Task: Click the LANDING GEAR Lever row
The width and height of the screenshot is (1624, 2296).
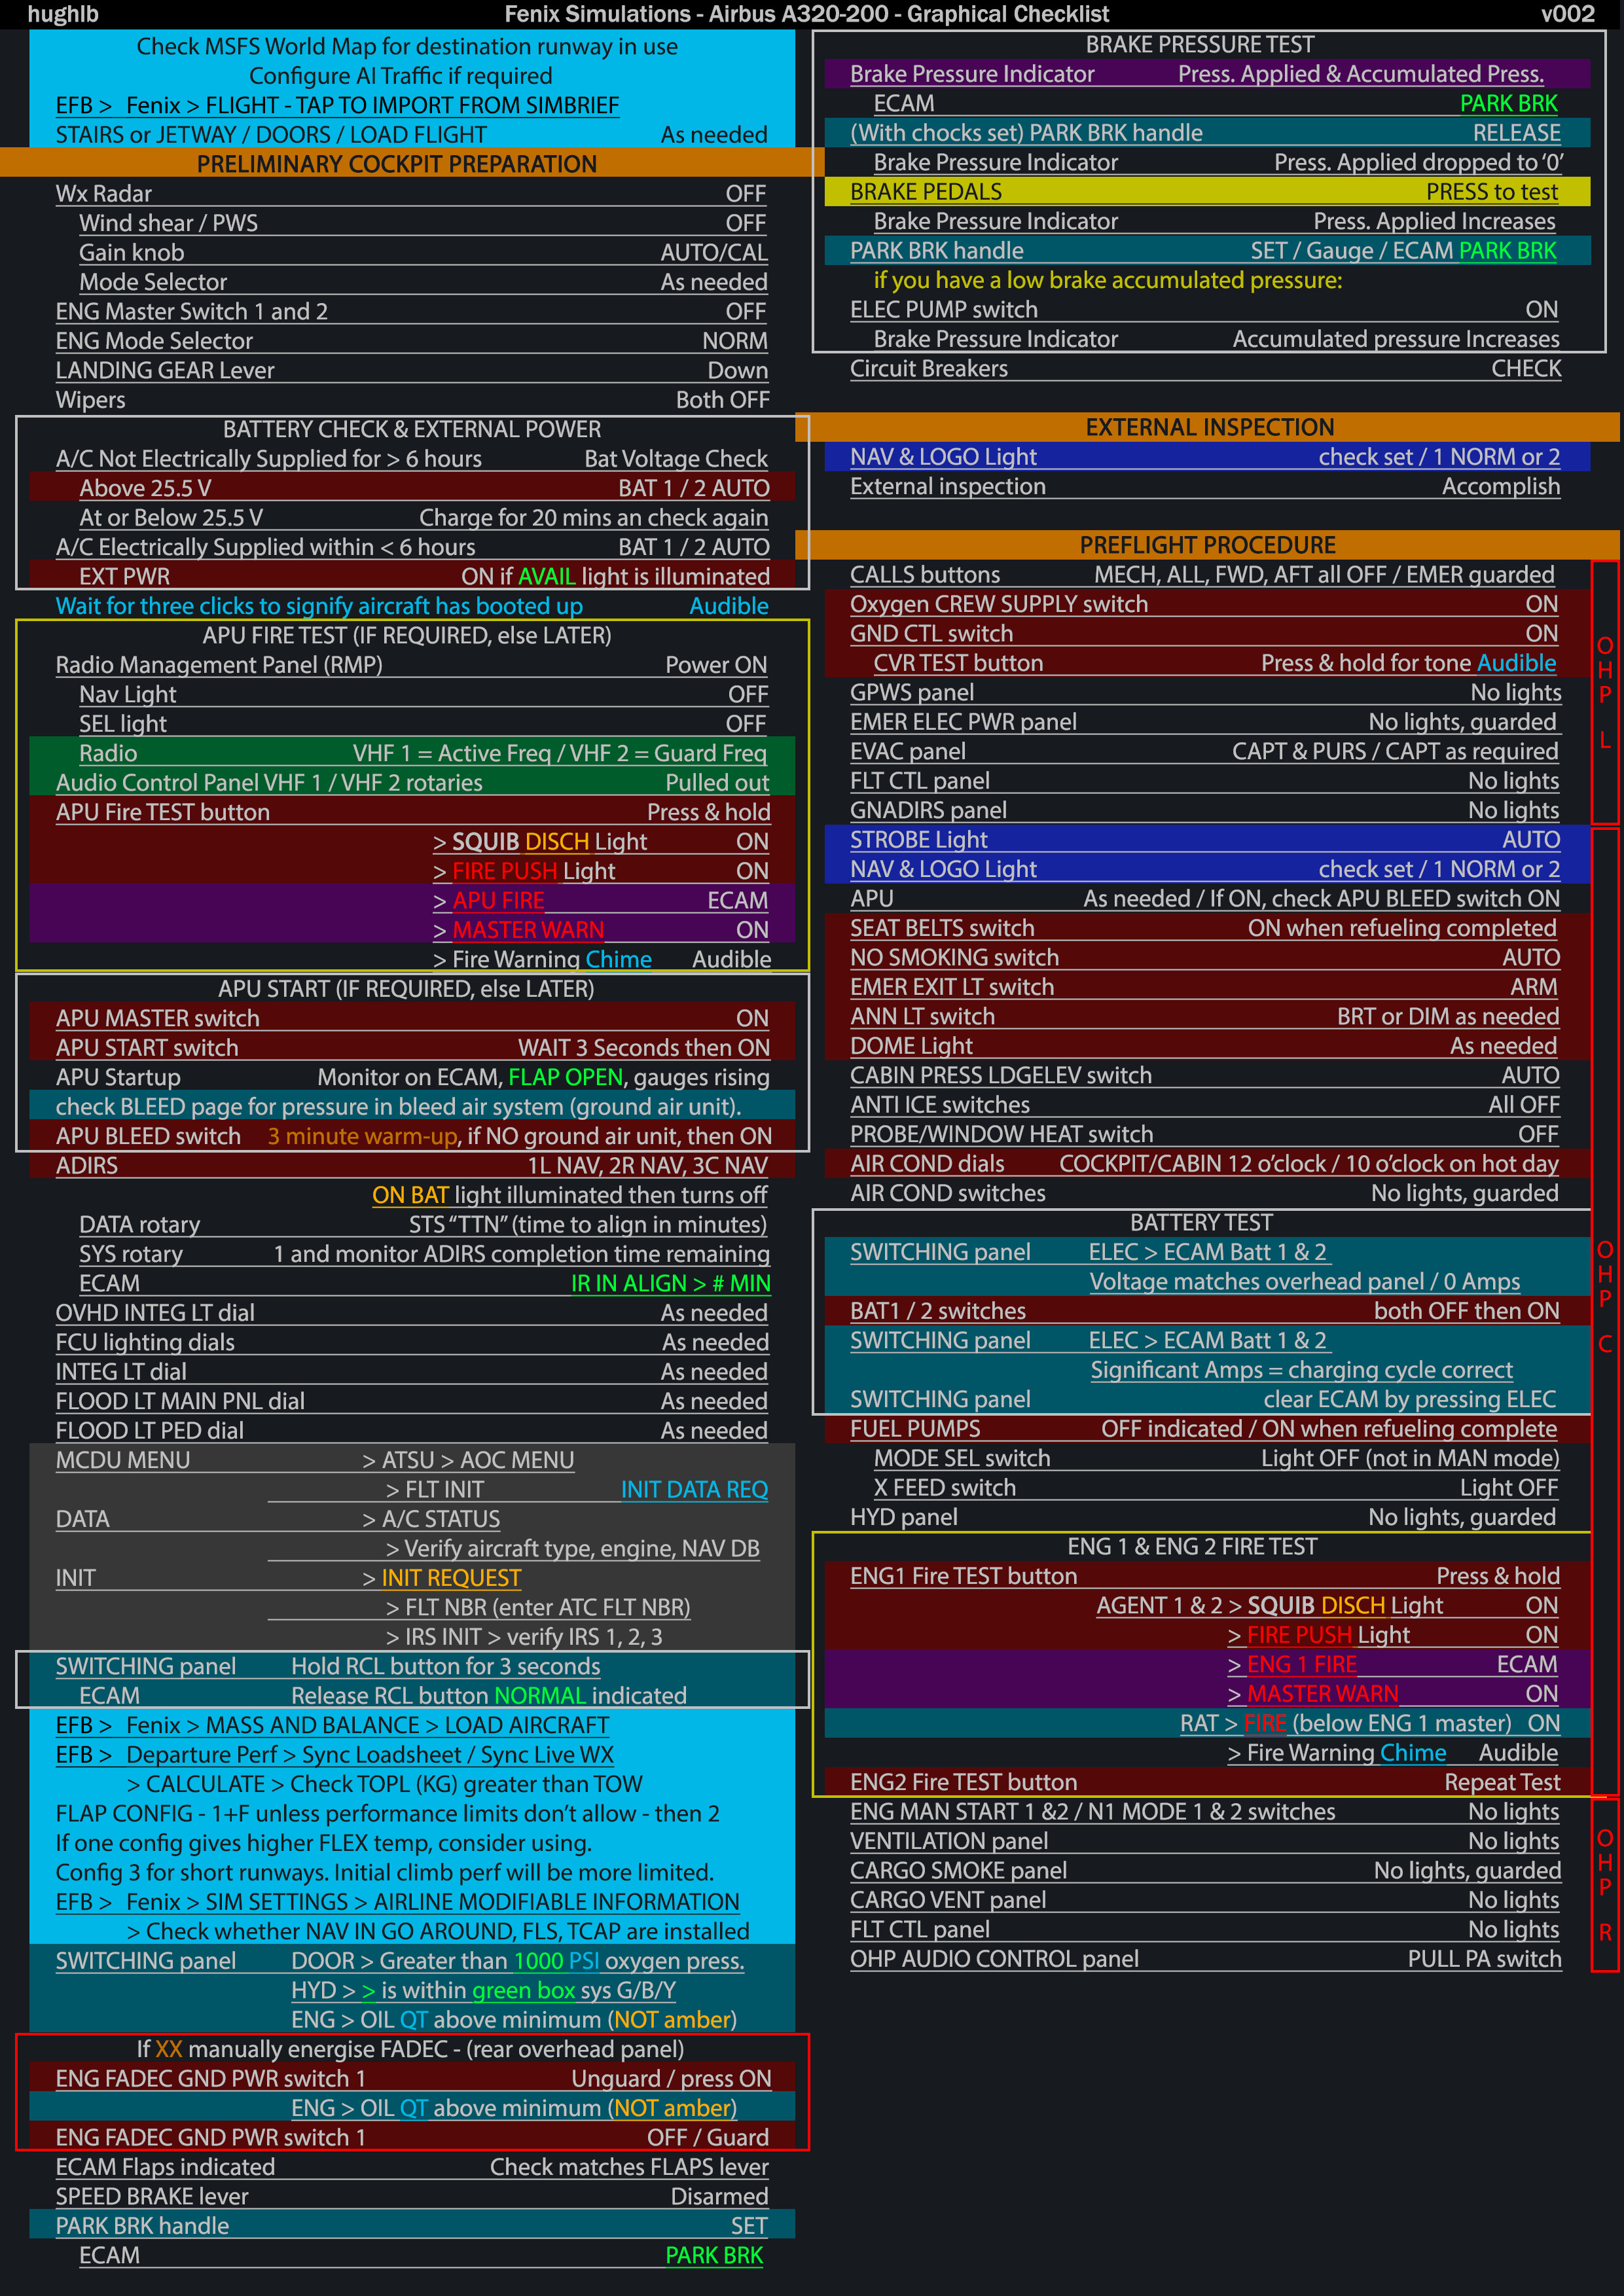Action: (x=411, y=370)
